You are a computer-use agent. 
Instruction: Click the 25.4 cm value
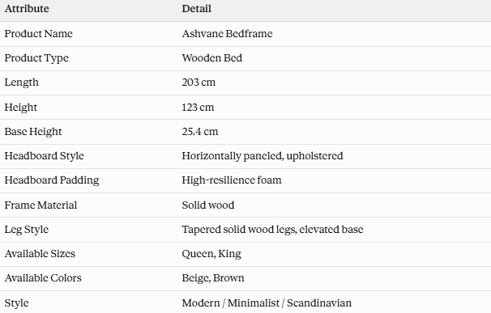point(200,131)
